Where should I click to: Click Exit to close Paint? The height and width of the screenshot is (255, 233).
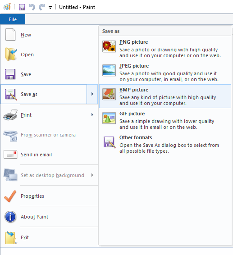click(x=49, y=237)
